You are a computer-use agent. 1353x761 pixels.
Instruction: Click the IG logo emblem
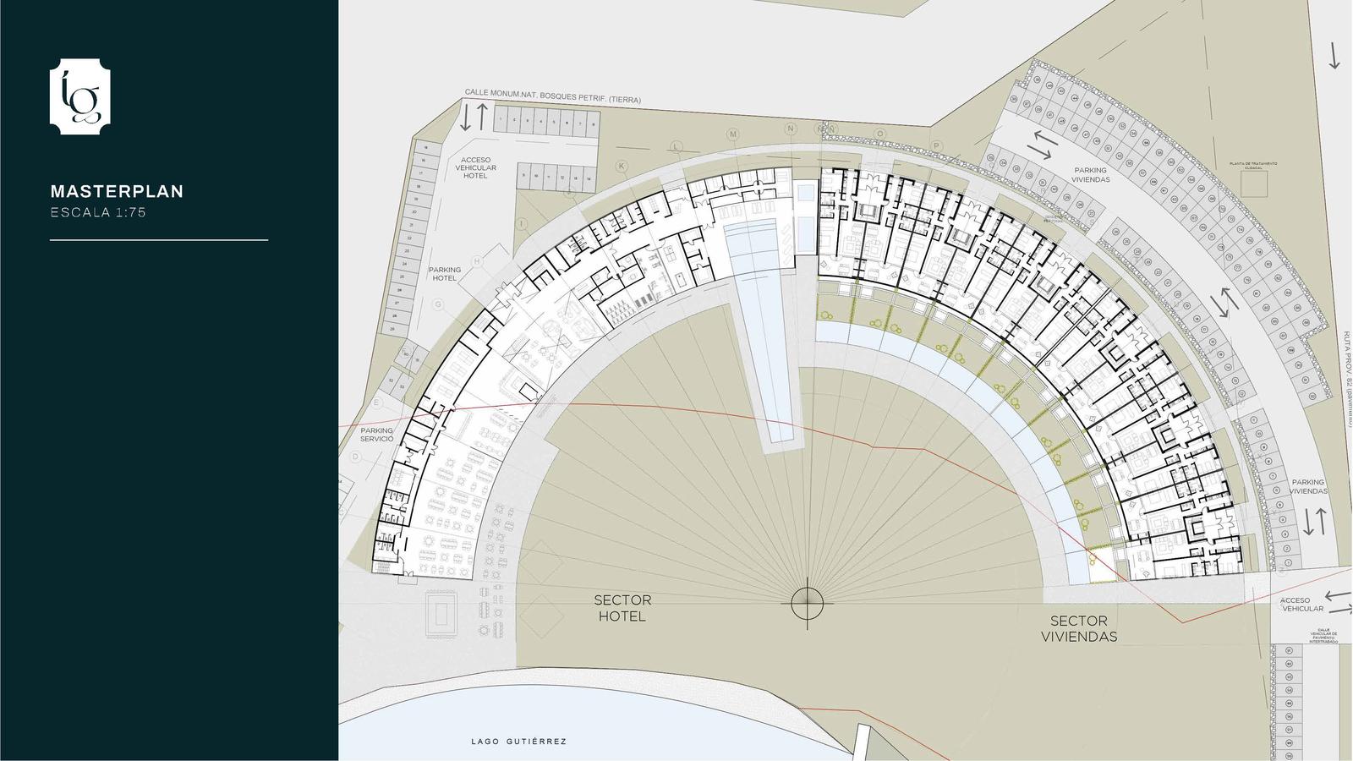80,97
